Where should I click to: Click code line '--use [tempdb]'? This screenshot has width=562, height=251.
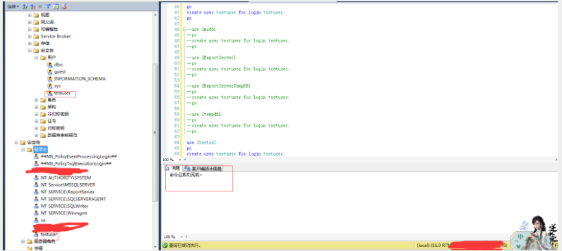click(204, 114)
